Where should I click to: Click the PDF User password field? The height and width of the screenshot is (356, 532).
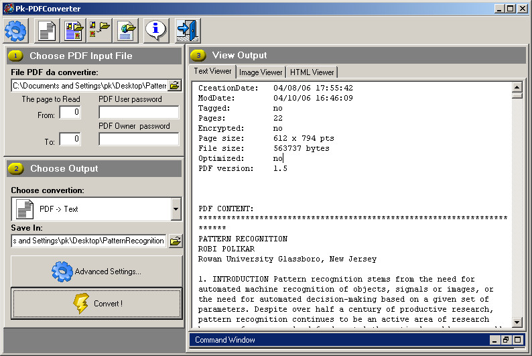pyautogui.click(x=139, y=112)
